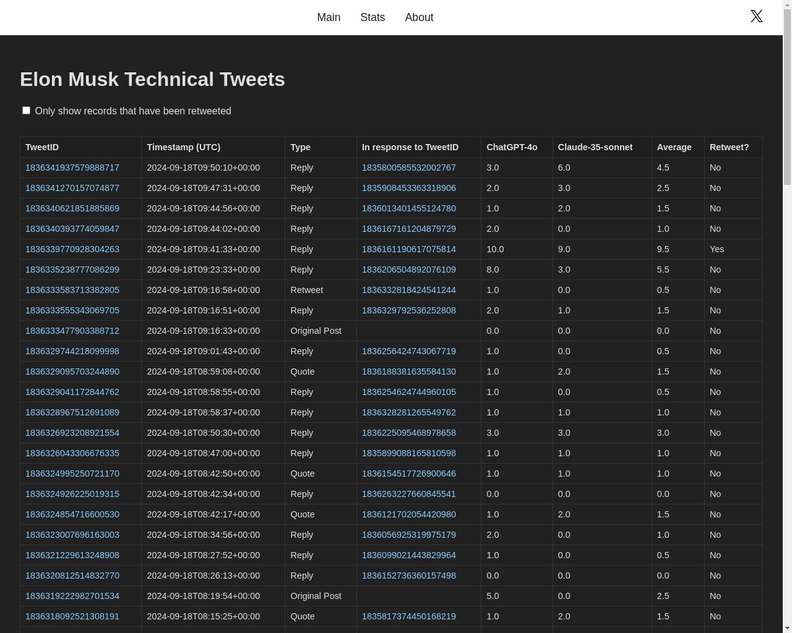The height and width of the screenshot is (633, 792).
Task: Click the Timestamp (UTC) column header
Action: click(x=213, y=147)
